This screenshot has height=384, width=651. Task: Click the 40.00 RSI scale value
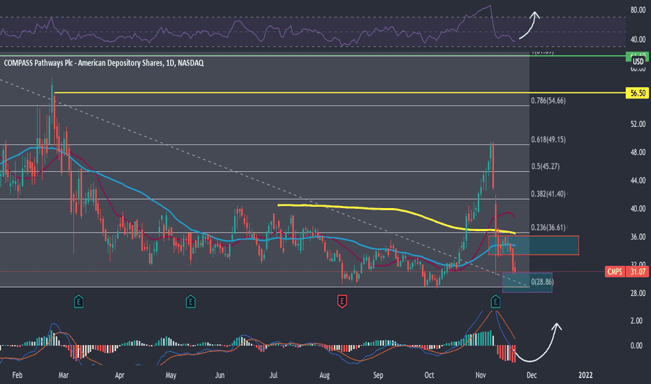tap(638, 39)
